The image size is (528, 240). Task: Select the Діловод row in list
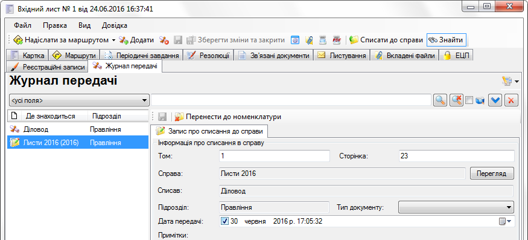point(78,129)
